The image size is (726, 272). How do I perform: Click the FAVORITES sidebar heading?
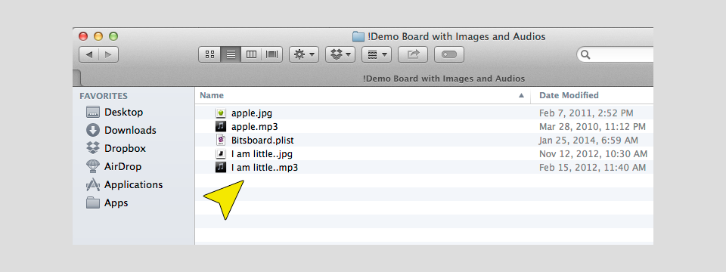(104, 96)
